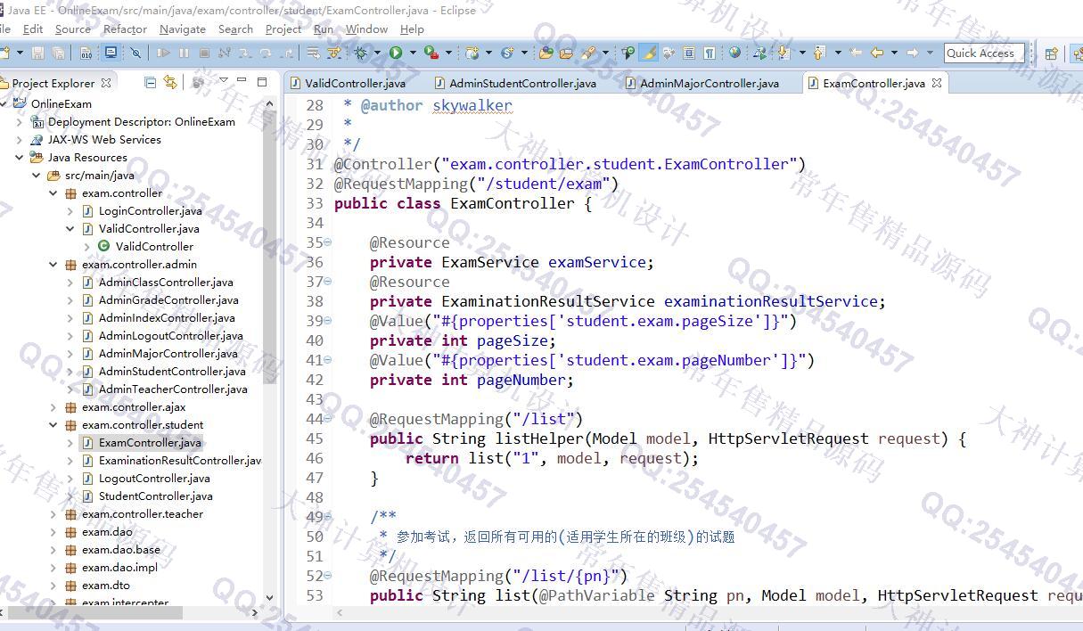Click the Open Console monitor toolbar icon
The image size is (1083, 631).
[x=111, y=53]
